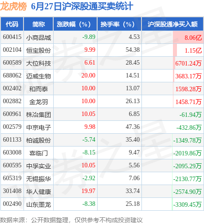Open the 小商品城 stock name
204x224 pixels.
[x=39, y=38]
